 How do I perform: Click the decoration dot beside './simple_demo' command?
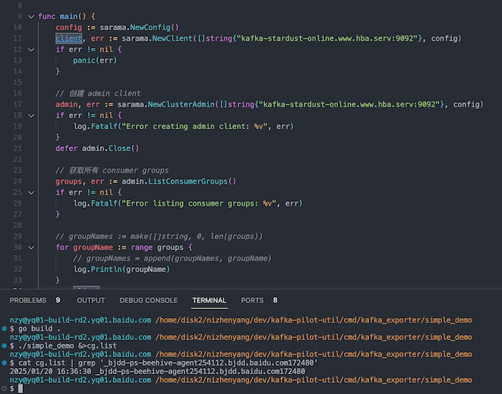coord(4,345)
